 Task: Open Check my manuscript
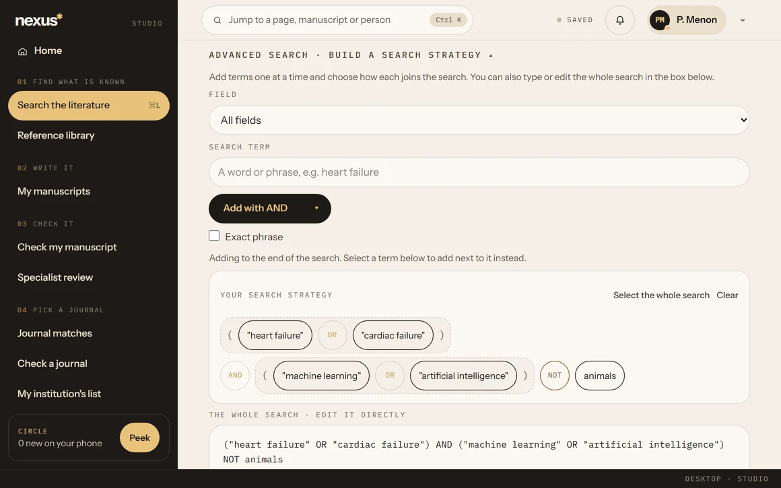tap(89, 247)
